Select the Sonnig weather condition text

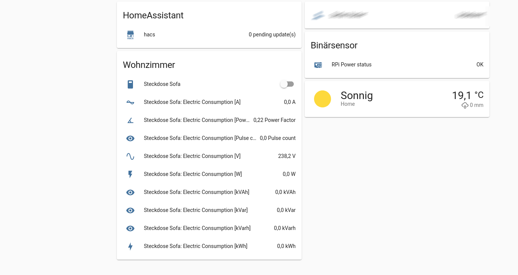356,96
